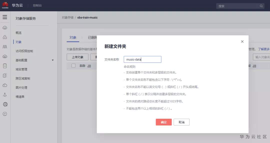Image resolution: width=270 pixels, height=143 pixels.
Task: Click the 取消 cancel button
Action: [x=181, y=122]
